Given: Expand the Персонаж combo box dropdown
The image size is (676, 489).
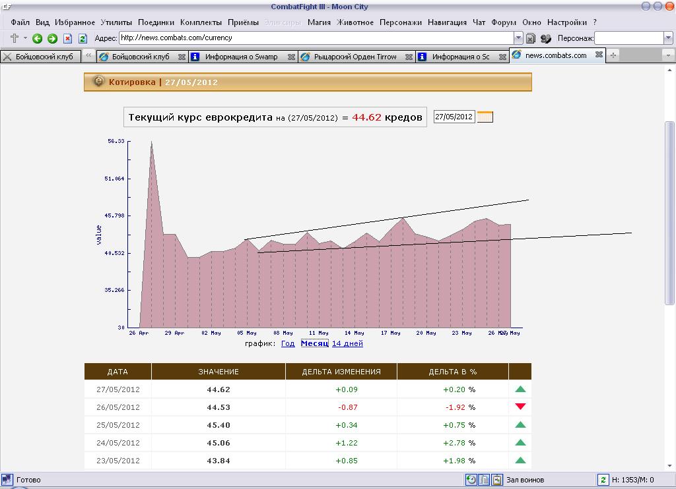Looking at the screenshot, I should point(668,38).
